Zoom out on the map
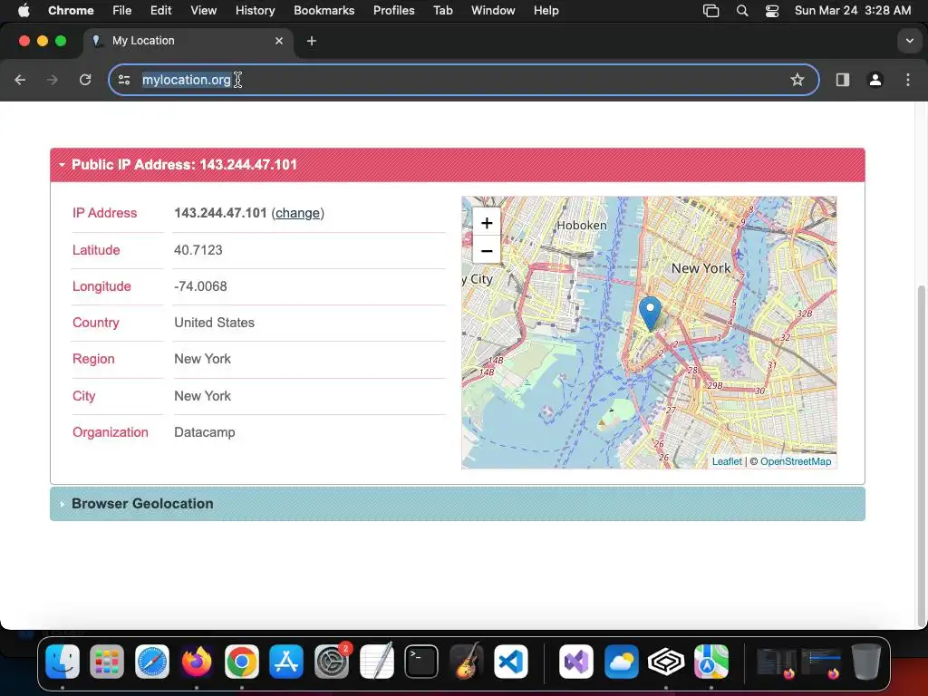The image size is (928, 696). [x=487, y=251]
